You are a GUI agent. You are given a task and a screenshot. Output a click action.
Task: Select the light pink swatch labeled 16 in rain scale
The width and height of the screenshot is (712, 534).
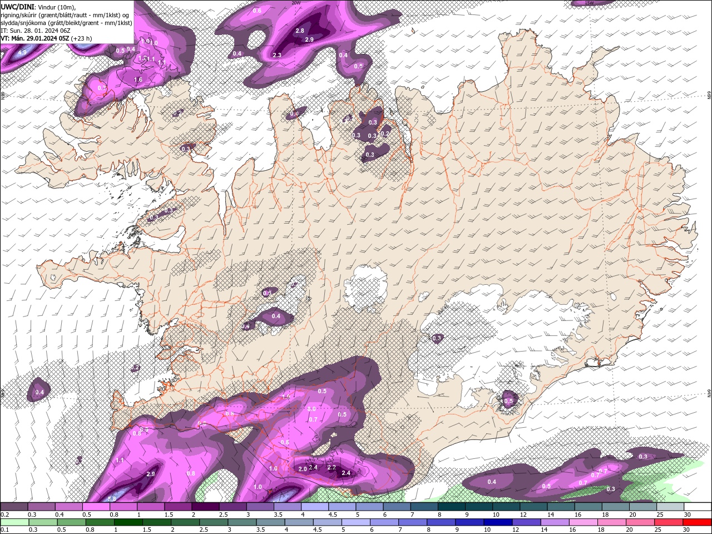[x=584, y=522]
